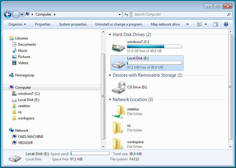
Task: Collapse the Network Location group
Action: 110,100
